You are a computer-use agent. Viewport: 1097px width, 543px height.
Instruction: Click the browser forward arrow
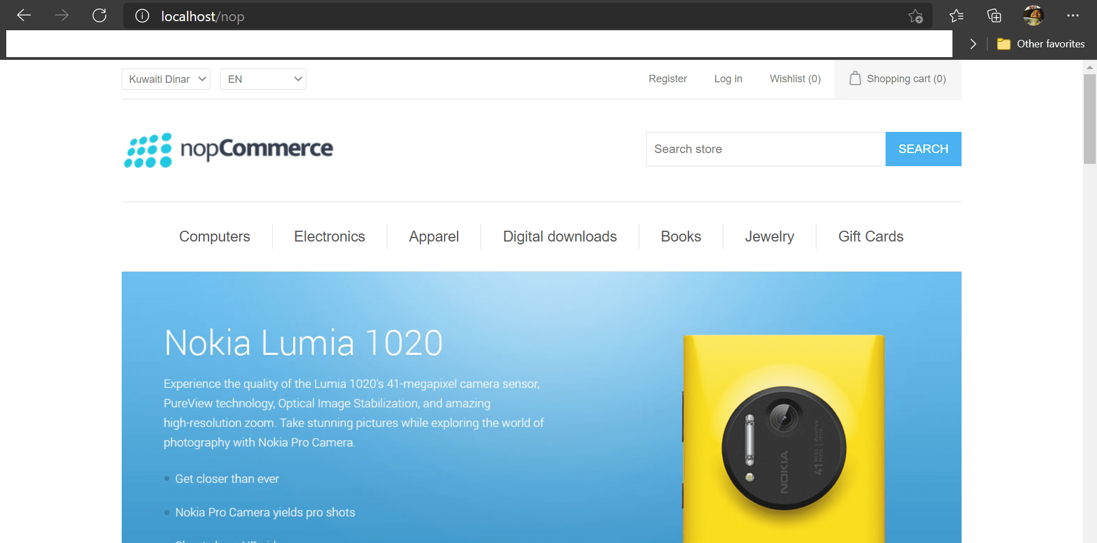[x=62, y=15]
